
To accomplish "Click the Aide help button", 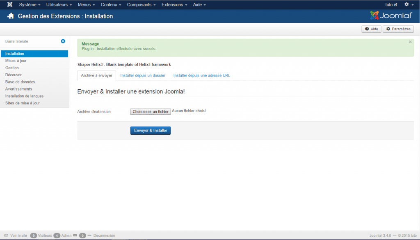I will (371, 29).
